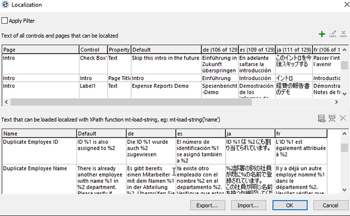Image resolution: width=350 pixels, height=216 pixels.
Task: Click upper table scroll up arrow
Action: (344, 50)
